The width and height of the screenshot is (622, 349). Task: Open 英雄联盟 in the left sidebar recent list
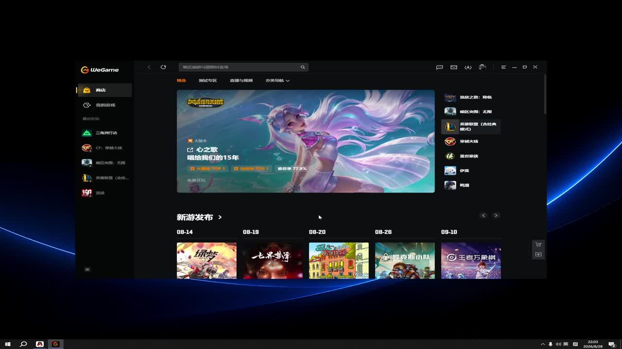[105, 178]
